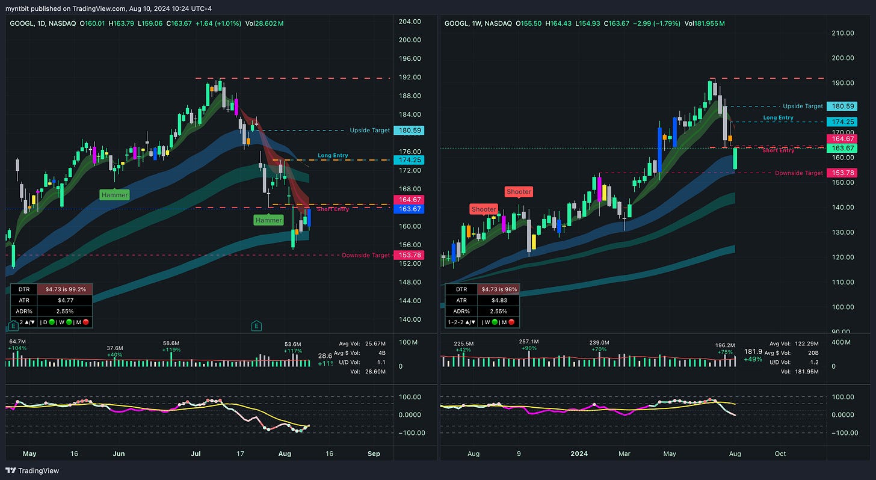Click the $4.73 is 98% DTR cell
Screen dimensions: 876x480
tap(499, 289)
